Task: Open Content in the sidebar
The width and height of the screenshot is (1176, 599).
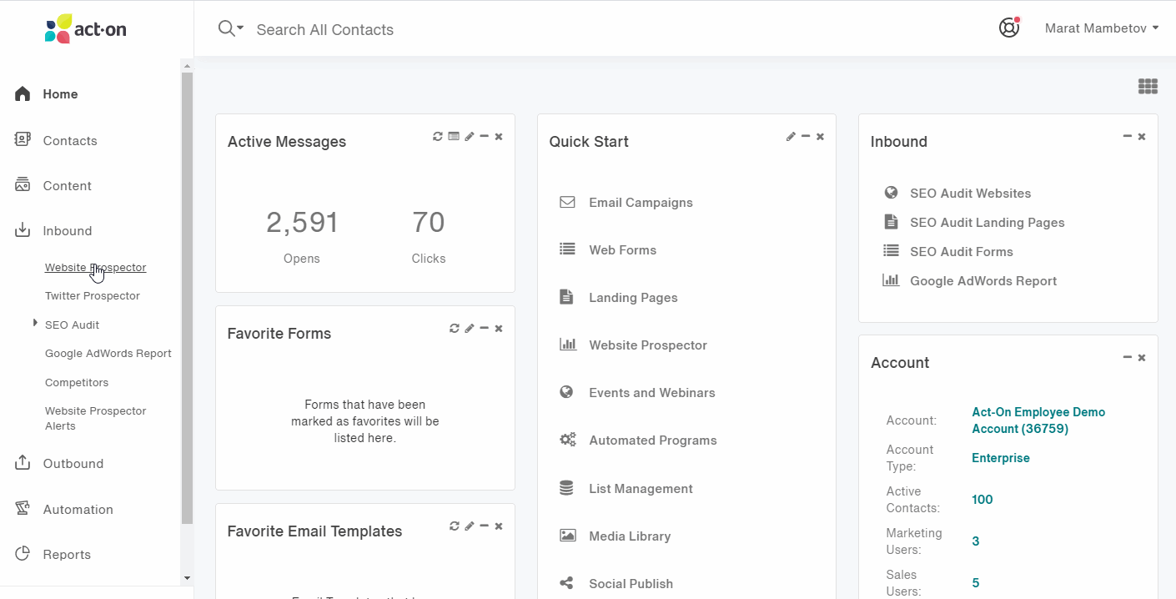Action: click(x=53, y=185)
